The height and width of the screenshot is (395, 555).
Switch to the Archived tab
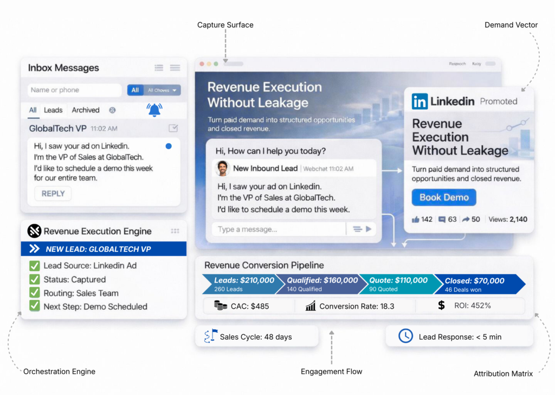tap(86, 110)
